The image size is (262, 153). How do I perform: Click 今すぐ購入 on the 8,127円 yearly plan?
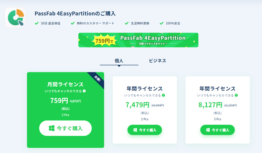point(217,130)
